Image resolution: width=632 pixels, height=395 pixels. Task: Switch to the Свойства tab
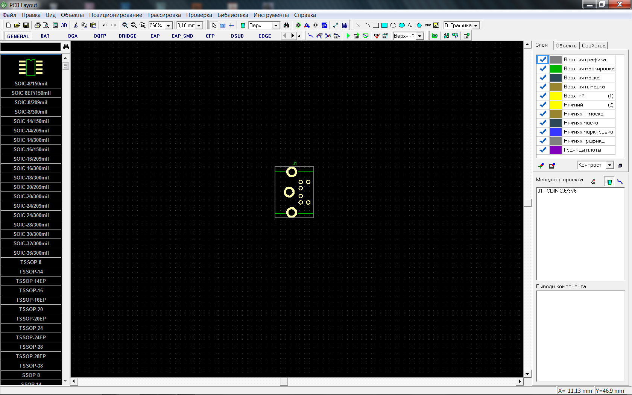pyautogui.click(x=594, y=46)
